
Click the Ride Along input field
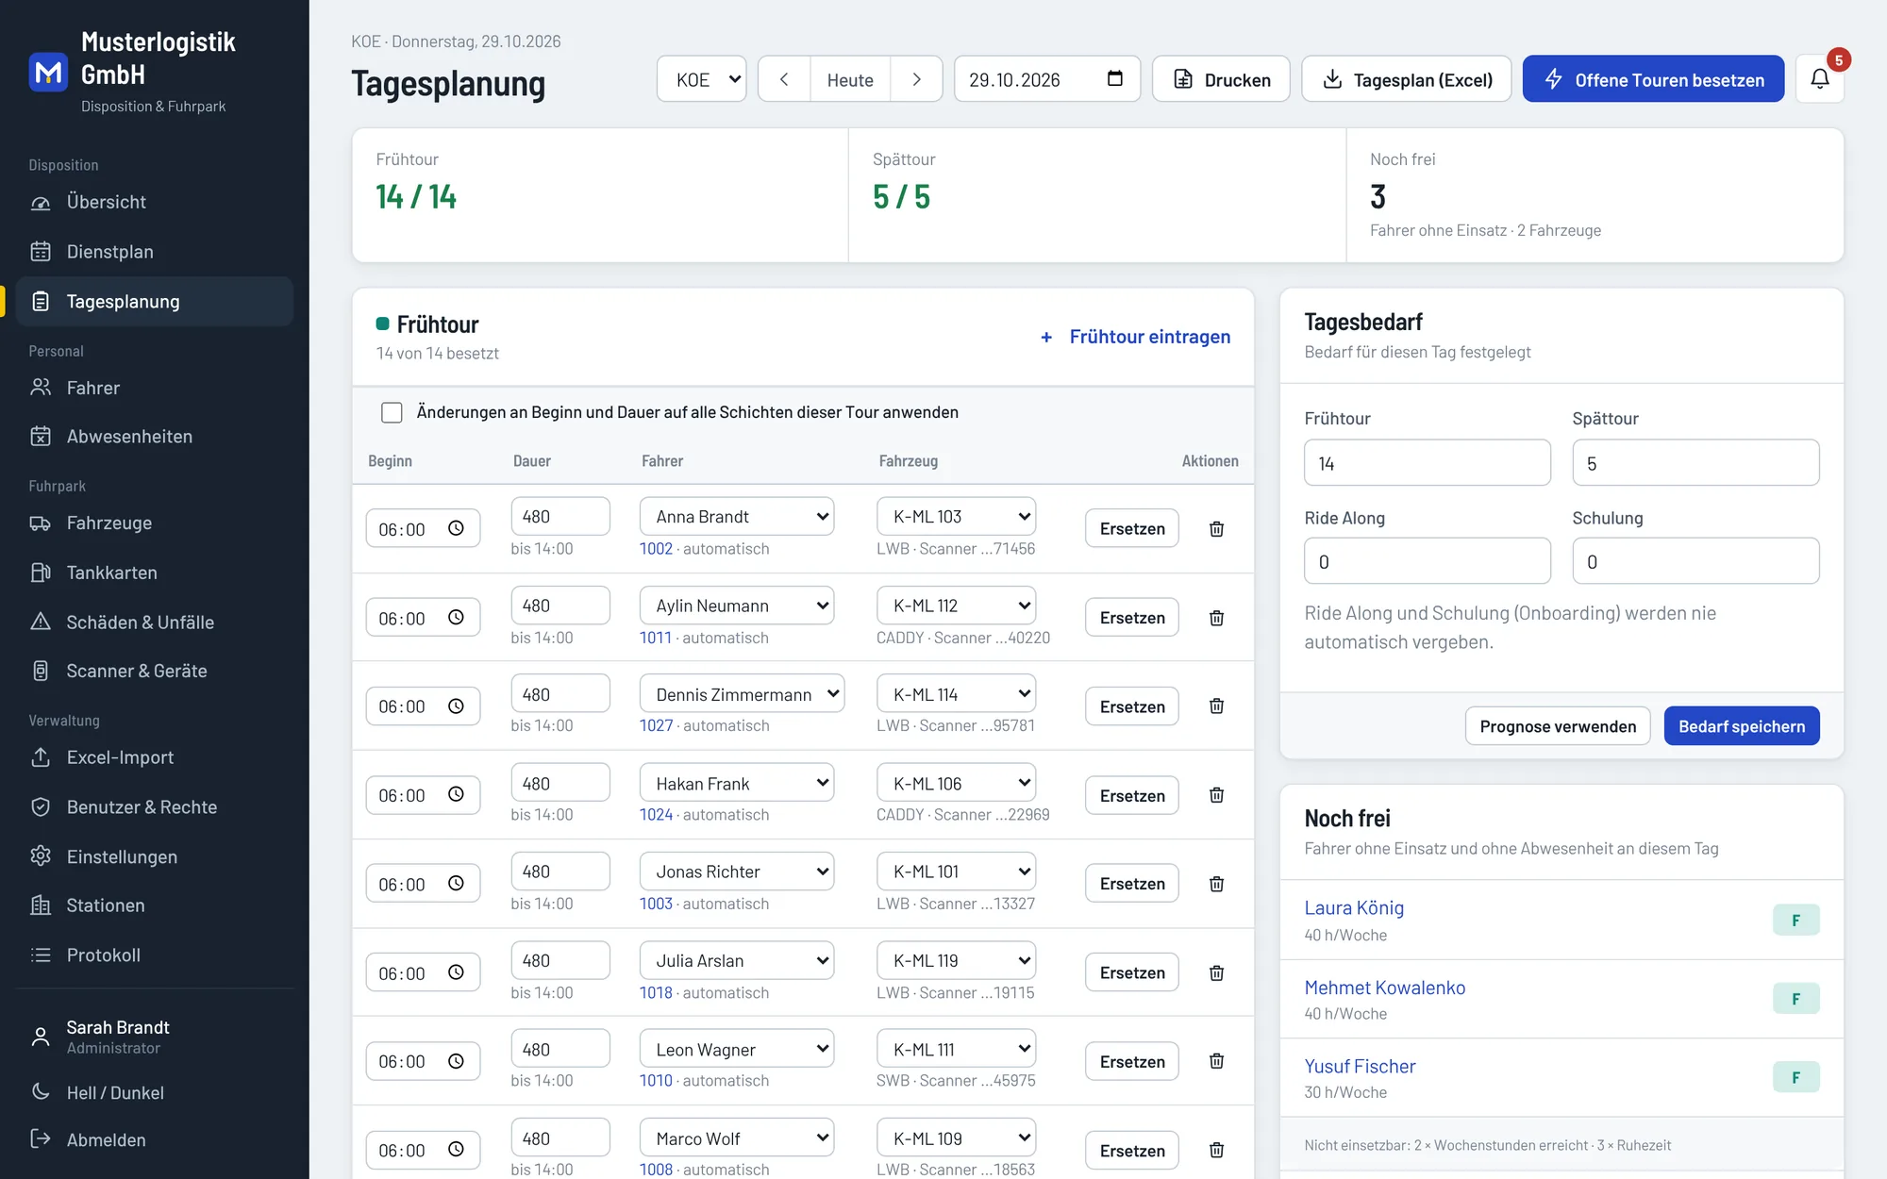pyautogui.click(x=1427, y=561)
